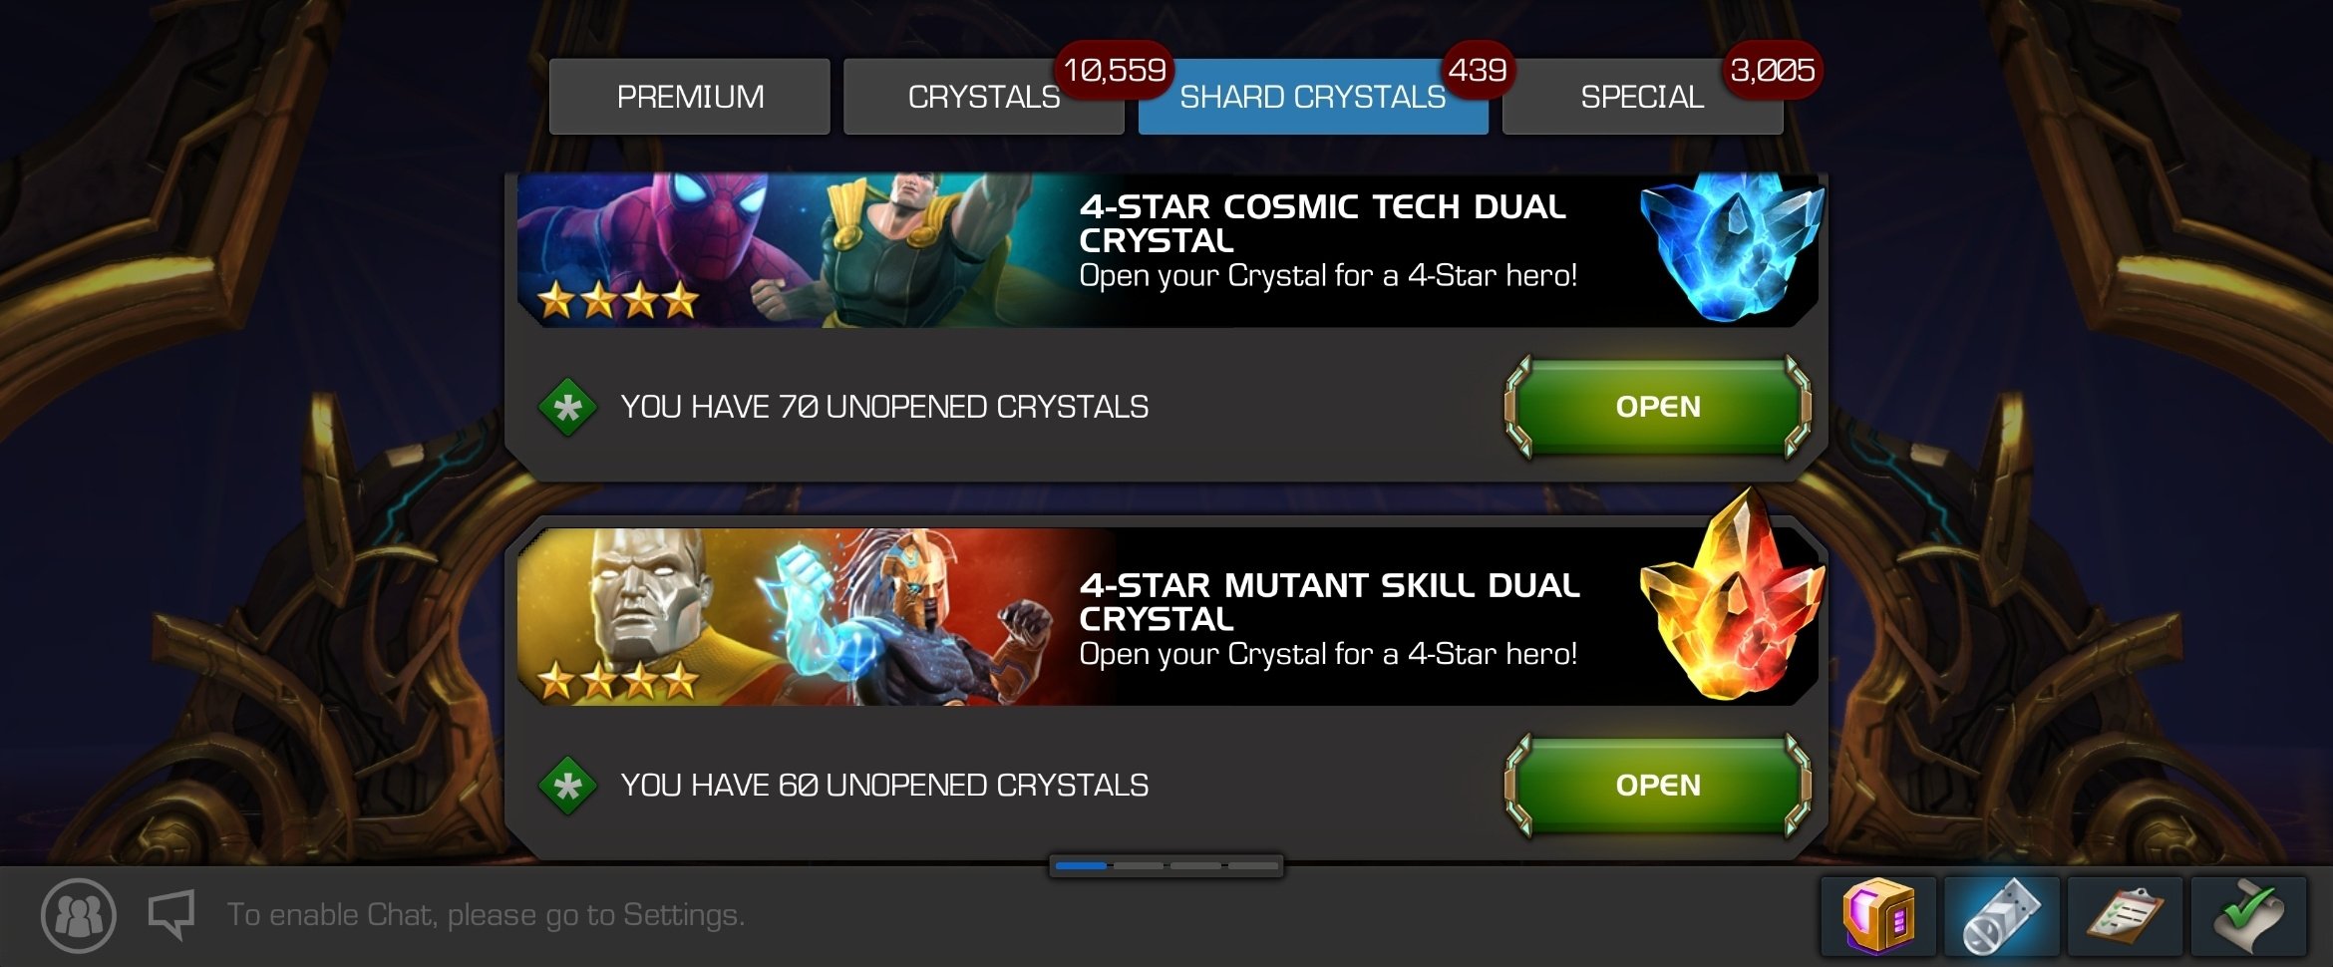Screen dimensions: 2333x967
Task: Open the 4-Star Mutant Skill Dual Crystal
Action: (x=1658, y=786)
